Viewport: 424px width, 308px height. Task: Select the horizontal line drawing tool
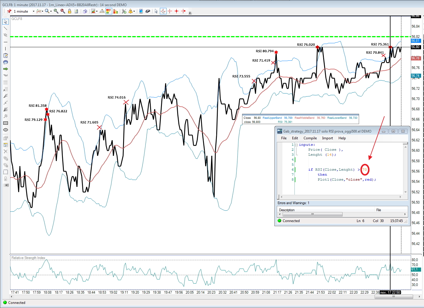click(x=5, y=42)
